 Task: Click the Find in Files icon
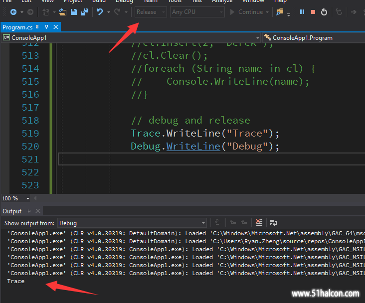pos(280,12)
